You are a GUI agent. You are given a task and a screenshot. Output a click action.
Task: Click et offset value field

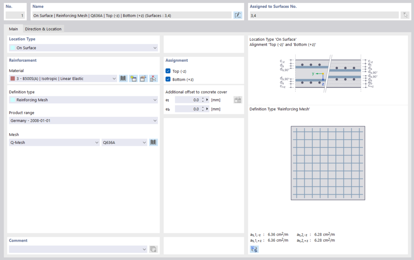coord(187,100)
